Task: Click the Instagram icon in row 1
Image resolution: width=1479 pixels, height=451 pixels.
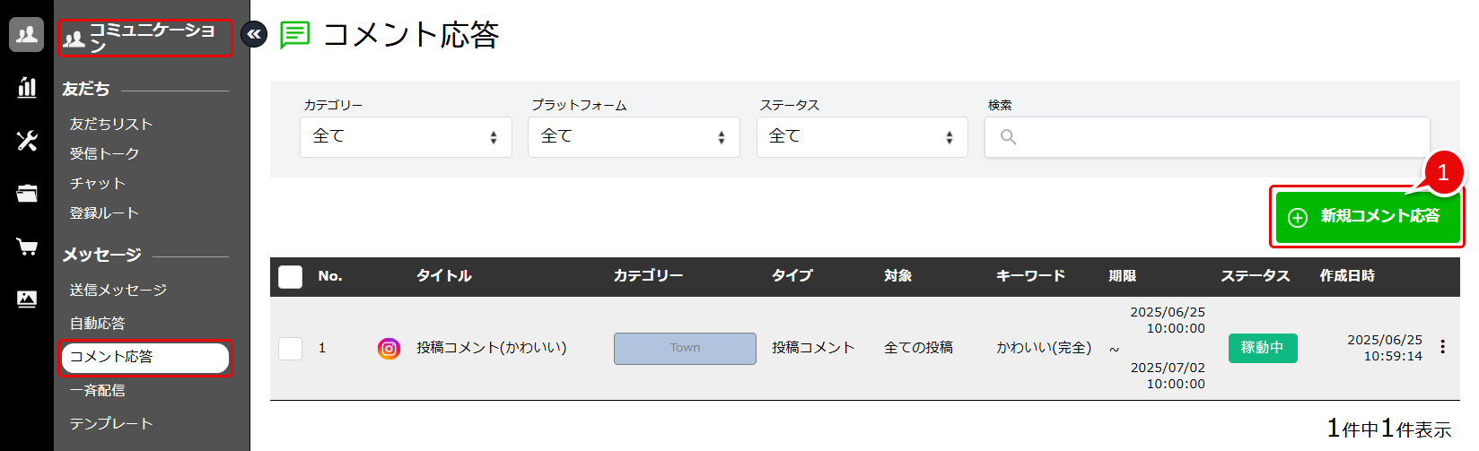Action: [x=389, y=349]
